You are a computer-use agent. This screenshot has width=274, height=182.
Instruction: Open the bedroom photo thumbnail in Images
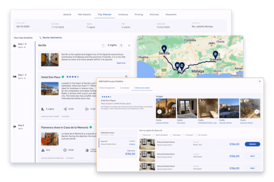click(187, 108)
